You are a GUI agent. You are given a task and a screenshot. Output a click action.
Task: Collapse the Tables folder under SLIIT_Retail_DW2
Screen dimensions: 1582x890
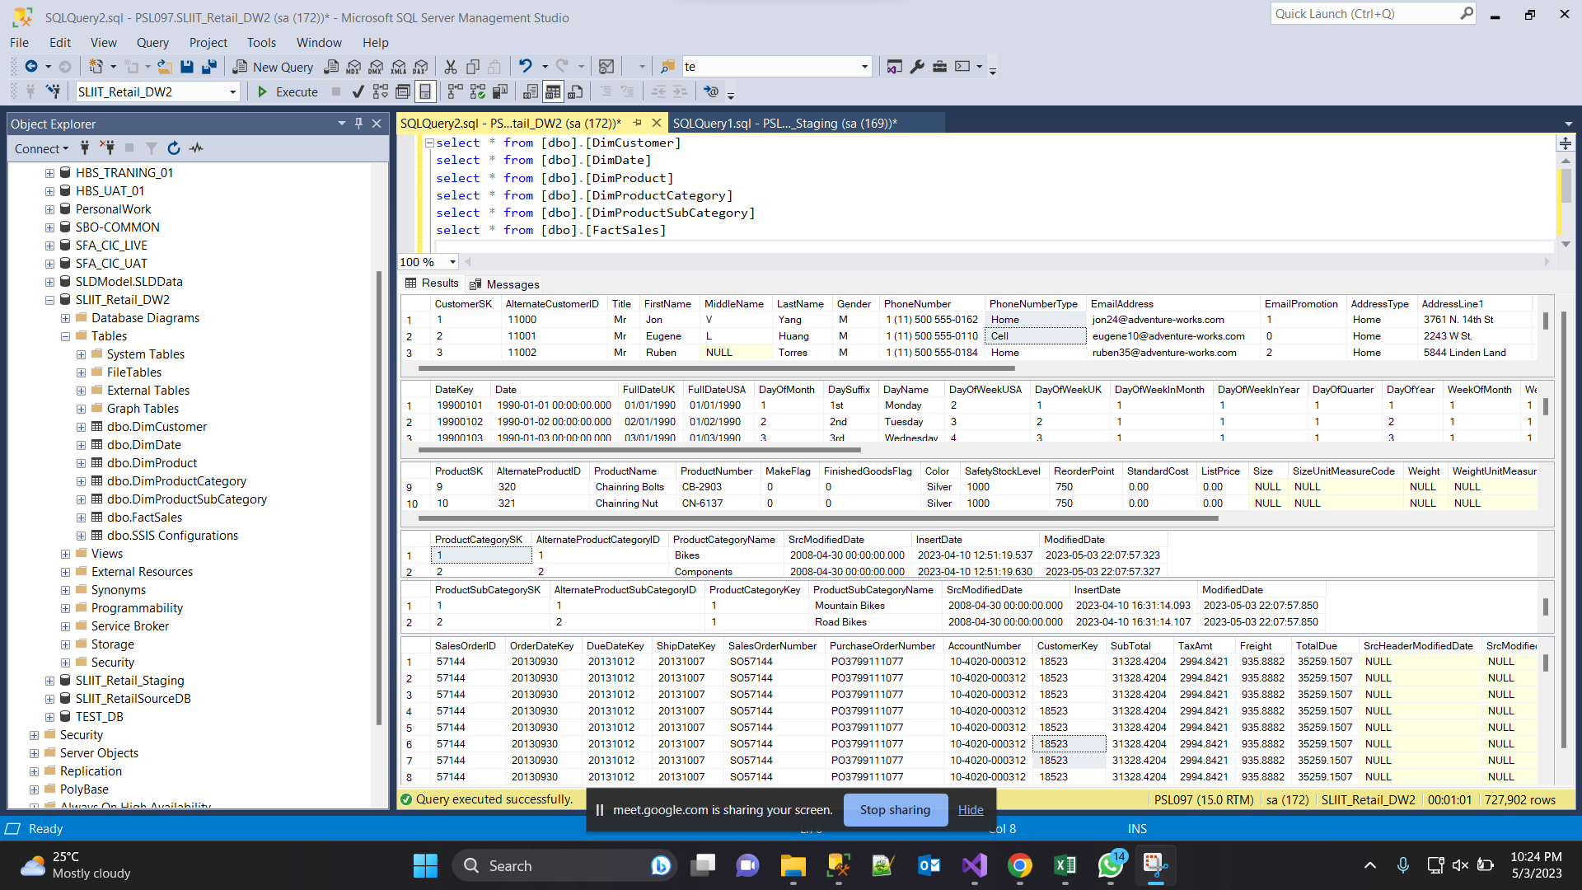pyautogui.click(x=65, y=335)
